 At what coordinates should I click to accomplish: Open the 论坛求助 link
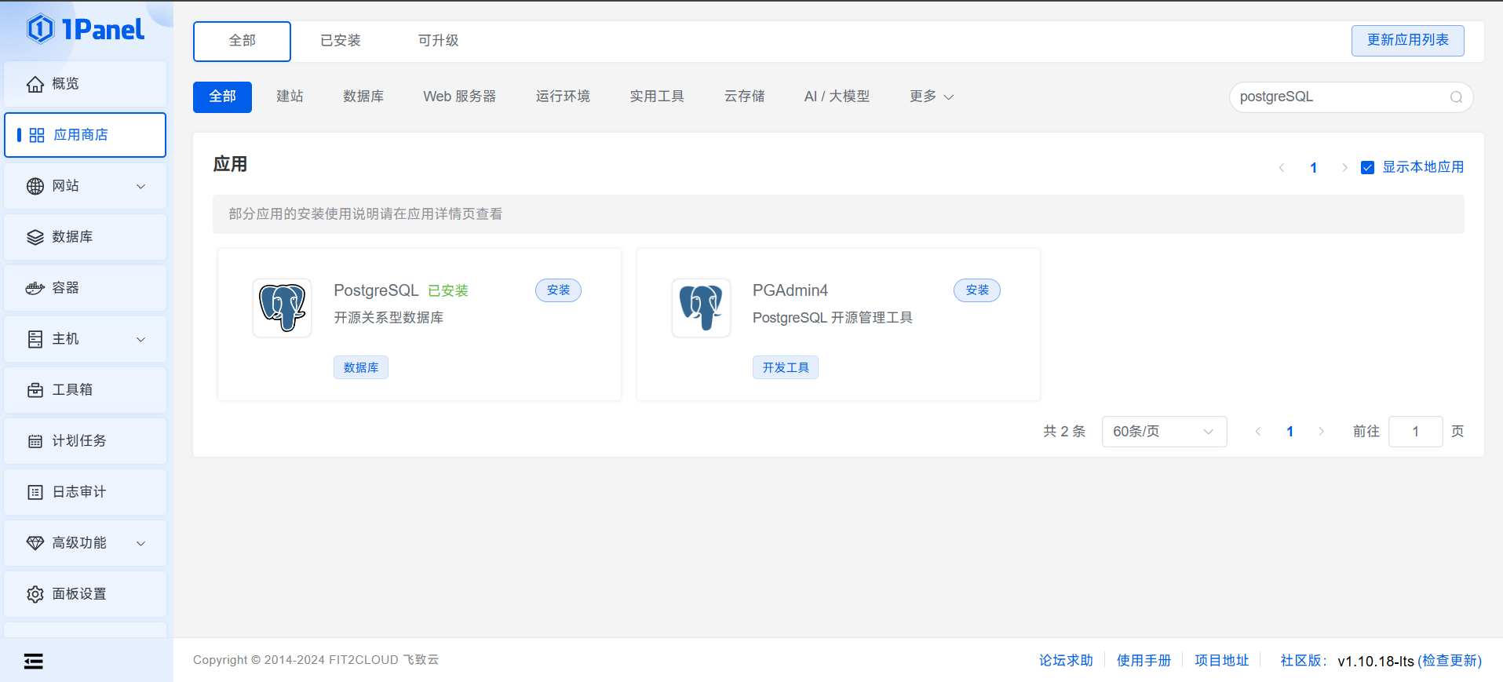tap(1066, 661)
